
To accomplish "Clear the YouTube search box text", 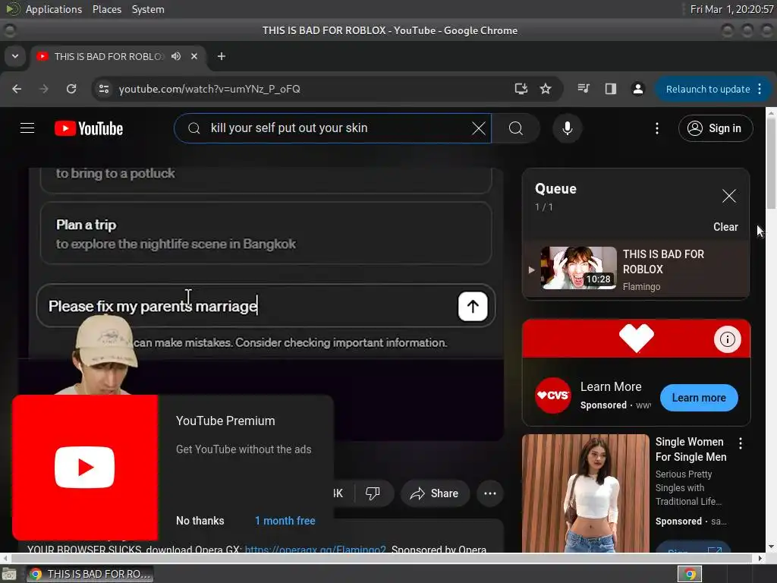I will click(x=479, y=128).
